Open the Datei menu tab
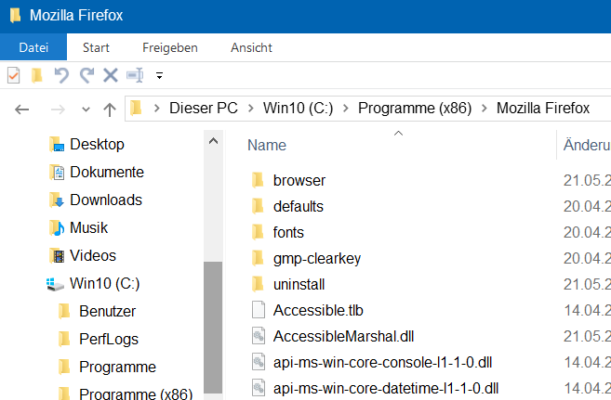This screenshot has width=611, height=400. 33,47
